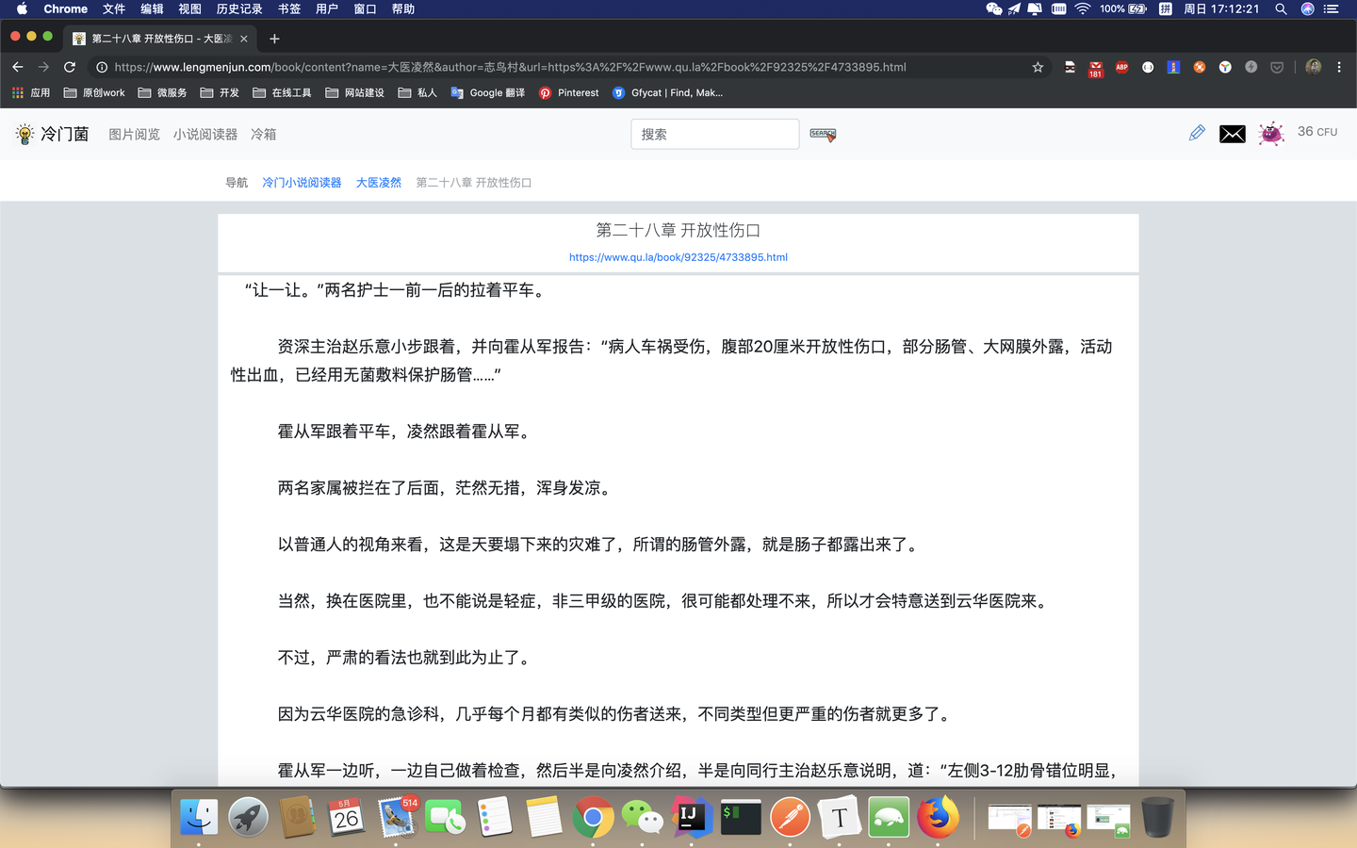The width and height of the screenshot is (1357, 848).
Task: Bookmark this page with the star icon
Action: pyautogui.click(x=1038, y=67)
